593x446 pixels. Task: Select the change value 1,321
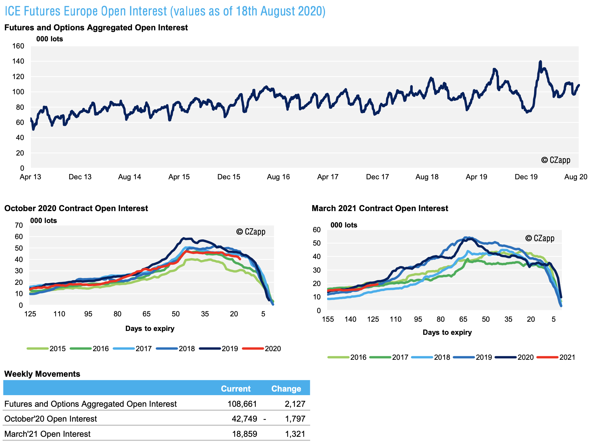tap(295, 434)
